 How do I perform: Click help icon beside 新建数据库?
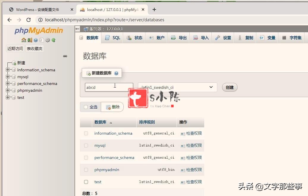tap(116, 73)
